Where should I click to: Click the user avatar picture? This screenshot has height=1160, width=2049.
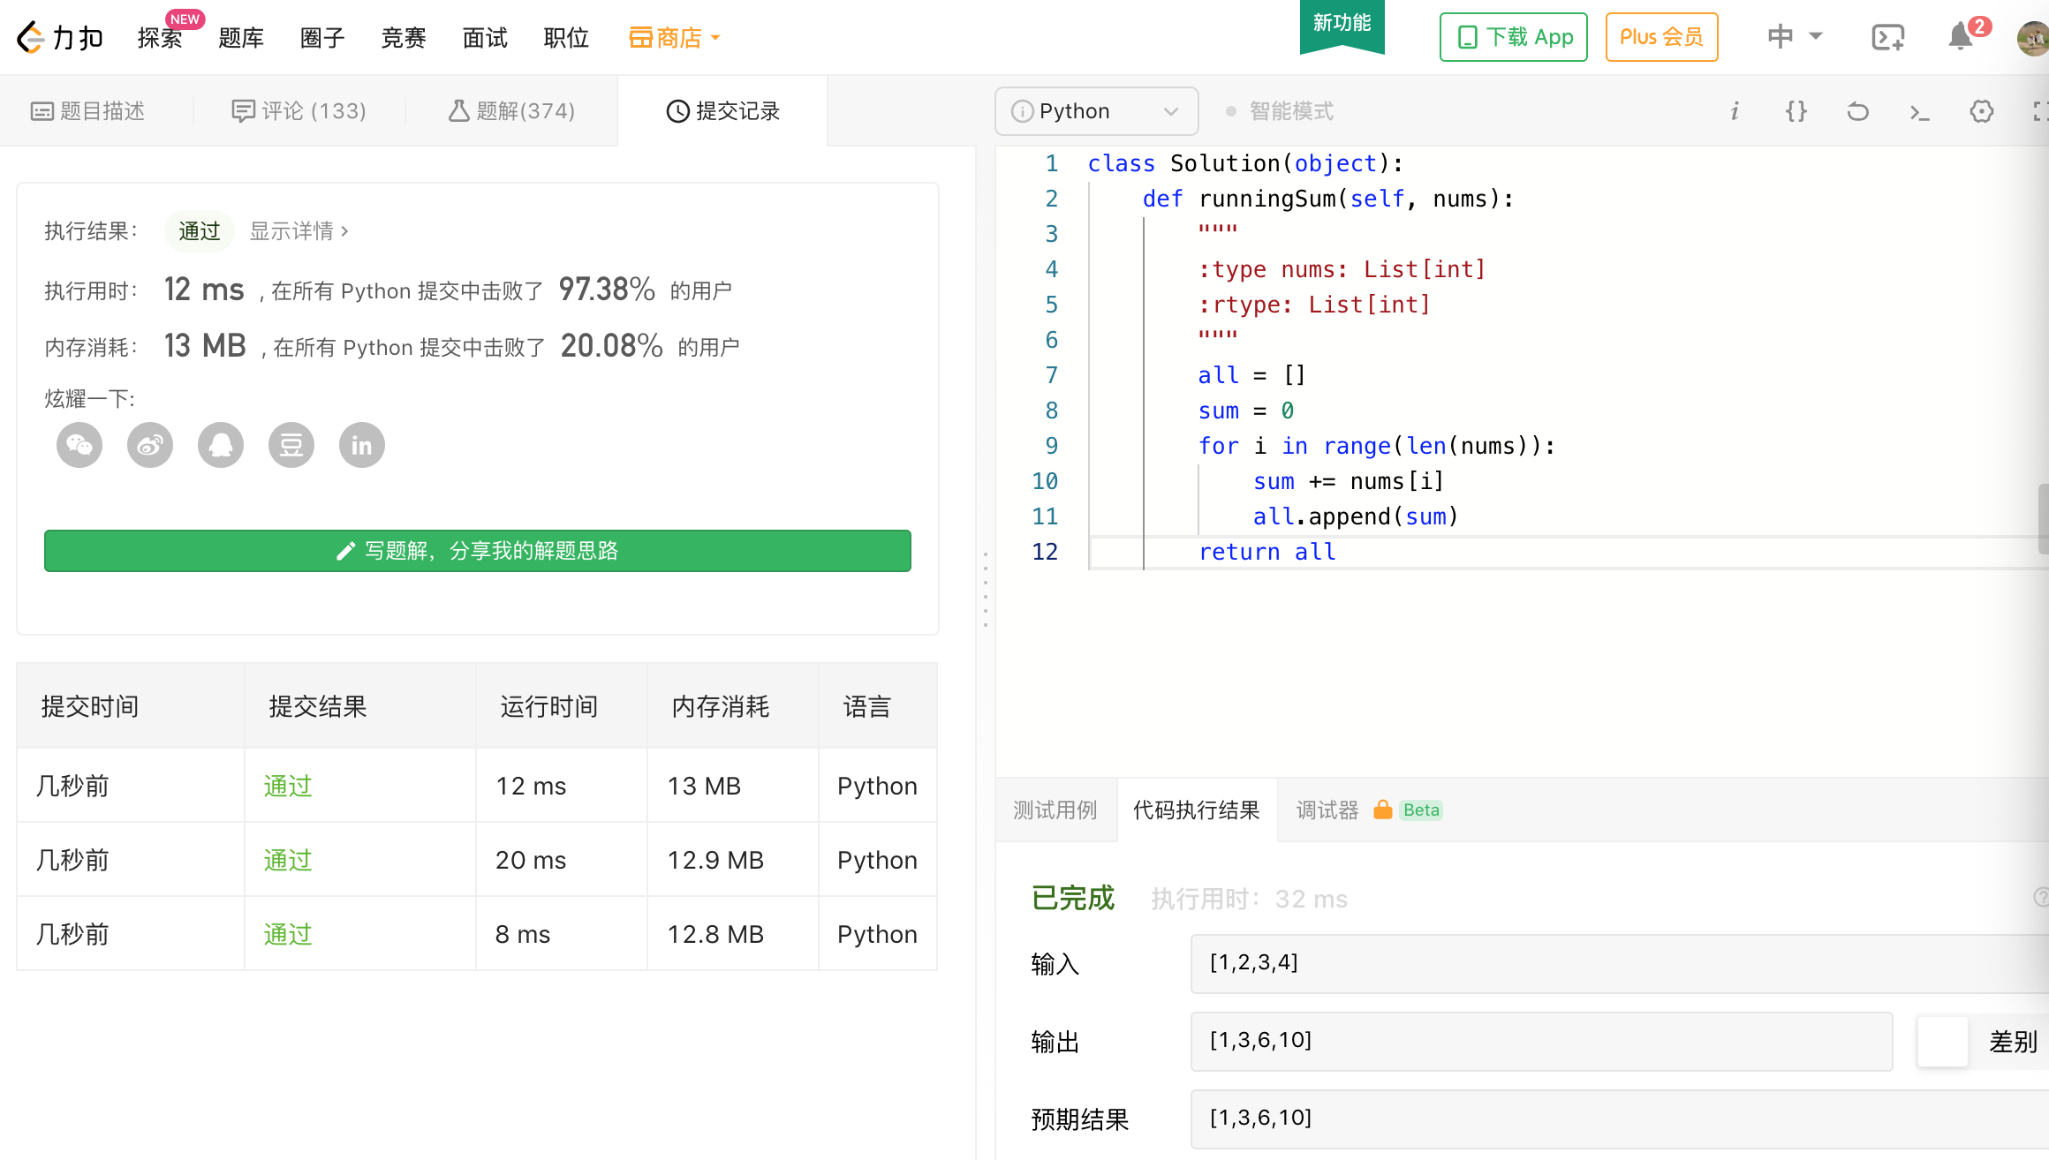point(2033,37)
